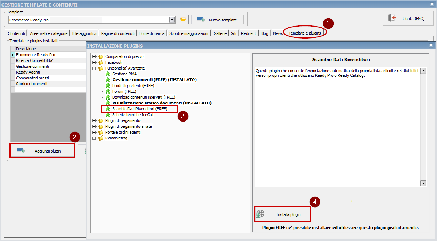Screen dimensions: 437x241
Task: Click the globe icon on Installa plugin
Action: [x=260, y=214]
